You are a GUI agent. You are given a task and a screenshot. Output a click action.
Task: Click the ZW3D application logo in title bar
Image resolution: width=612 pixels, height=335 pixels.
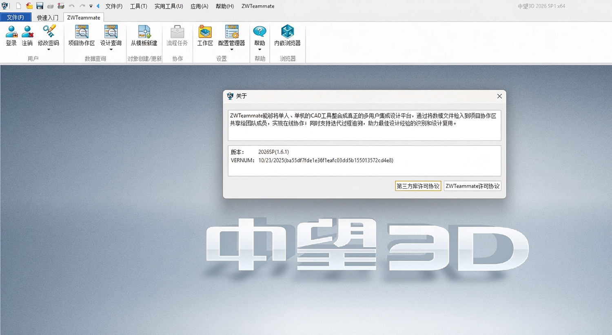(x=5, y=6)
